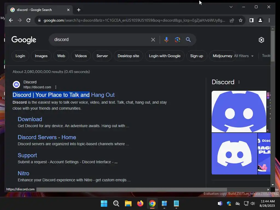Select the Web filter chip
280x210 pixels.
tap(61, 56)
